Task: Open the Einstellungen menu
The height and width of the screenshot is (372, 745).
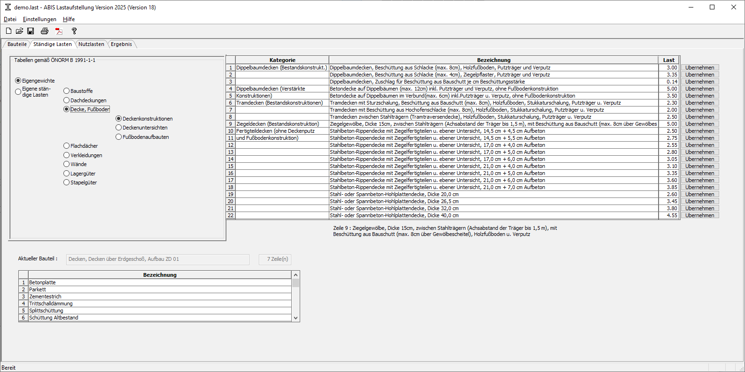Action: click(x=39, y=19)
